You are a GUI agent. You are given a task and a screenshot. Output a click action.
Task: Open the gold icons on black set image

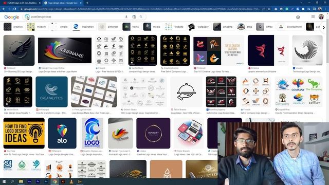coord(175,50)
